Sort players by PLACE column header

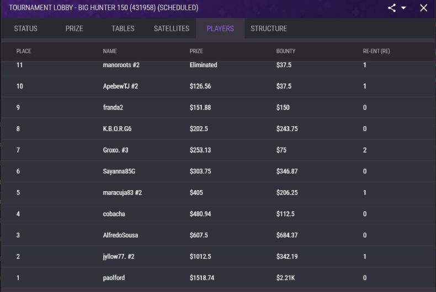pyautogui.click(x=24, y=51)
